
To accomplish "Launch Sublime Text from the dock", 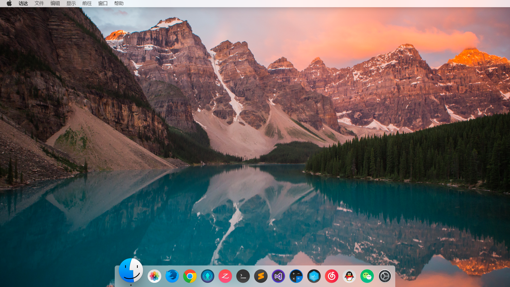I will [x=261, y=276].
